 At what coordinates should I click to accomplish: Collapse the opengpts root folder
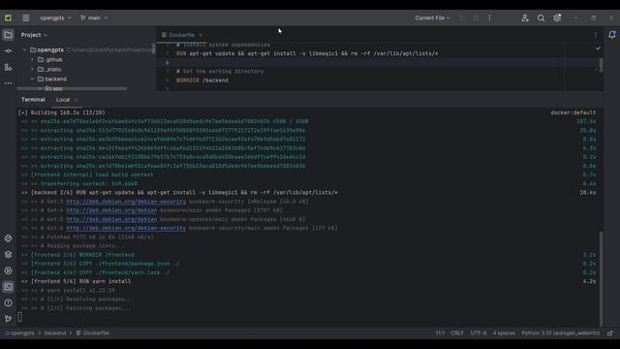point(25,49)
